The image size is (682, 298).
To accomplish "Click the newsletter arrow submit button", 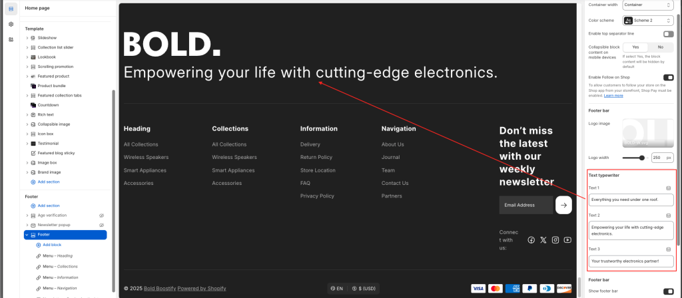I will (563, 205).
